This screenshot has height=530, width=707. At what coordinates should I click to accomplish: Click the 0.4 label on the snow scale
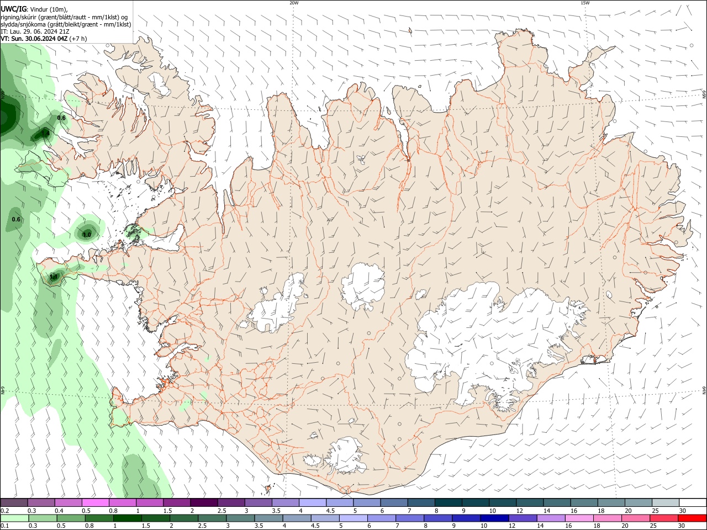coord(59,511)
